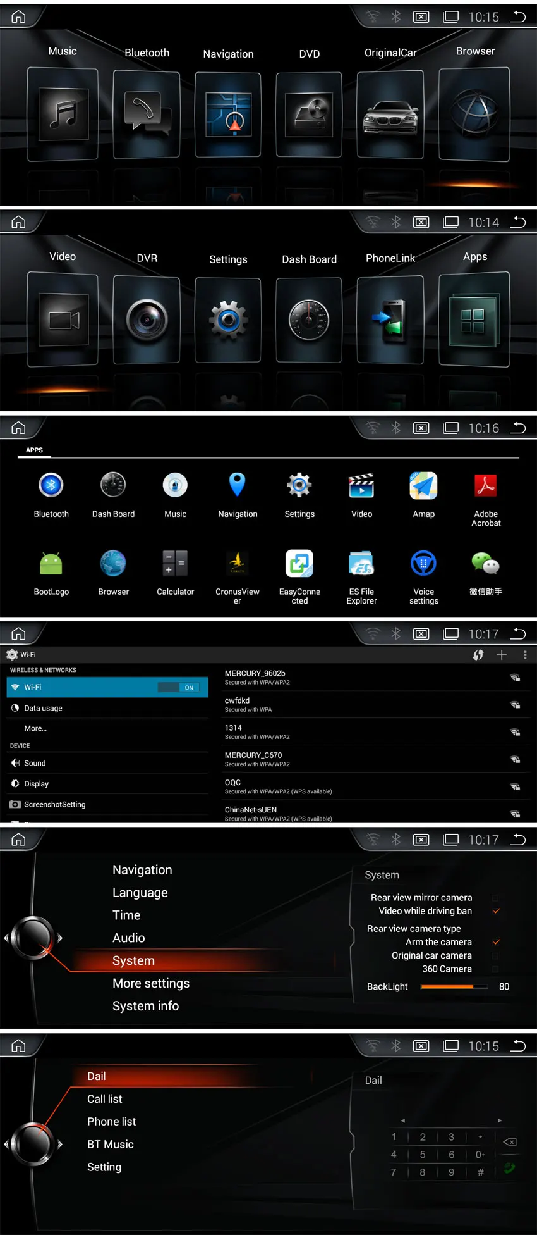
Task: Toggle the Arm the camera checkbox
Action: pos(496,942)
